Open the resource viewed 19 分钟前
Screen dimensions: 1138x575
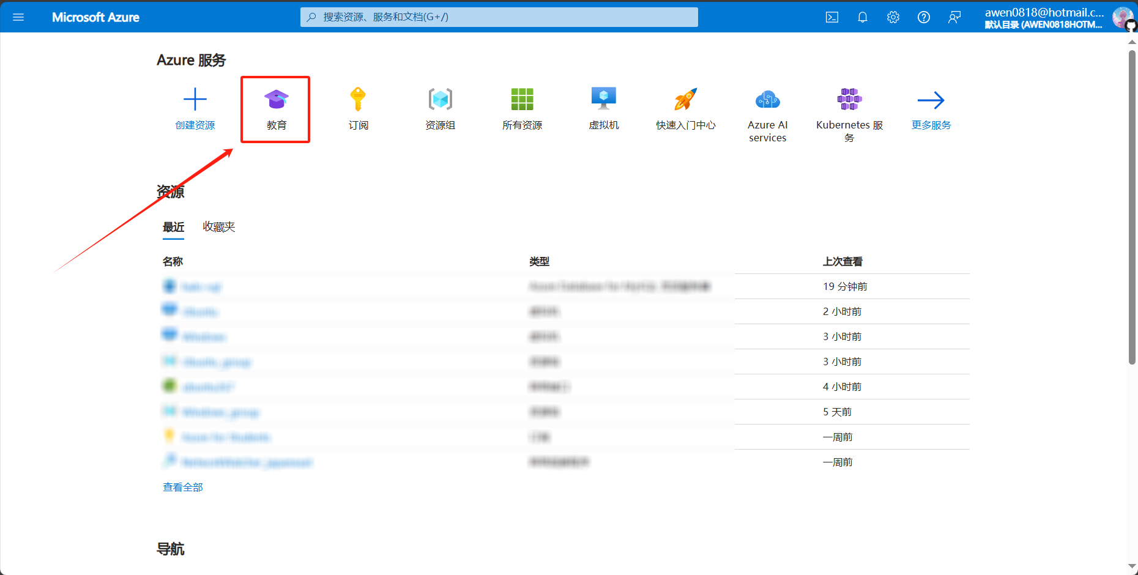(201, 287)
